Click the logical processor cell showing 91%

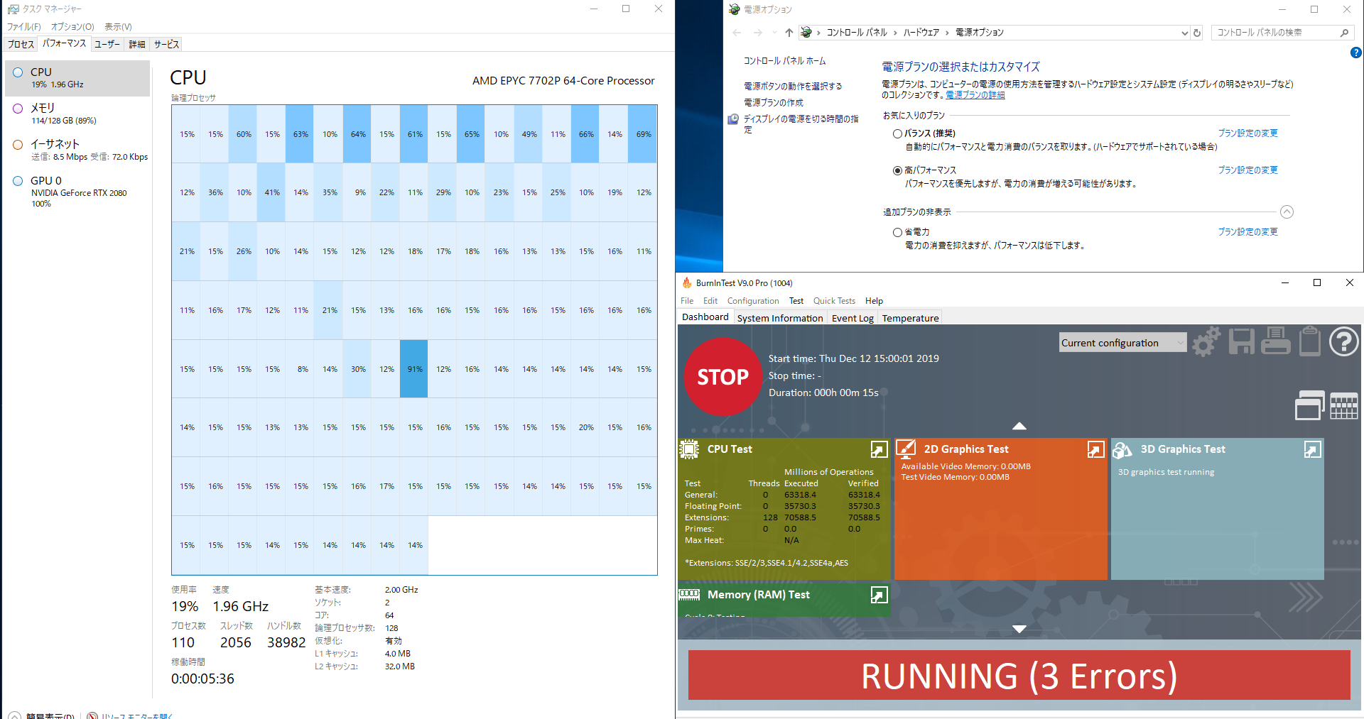pos(414,369)
